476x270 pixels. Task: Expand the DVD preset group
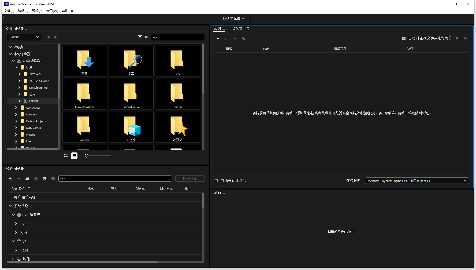(x=16, y=224)
